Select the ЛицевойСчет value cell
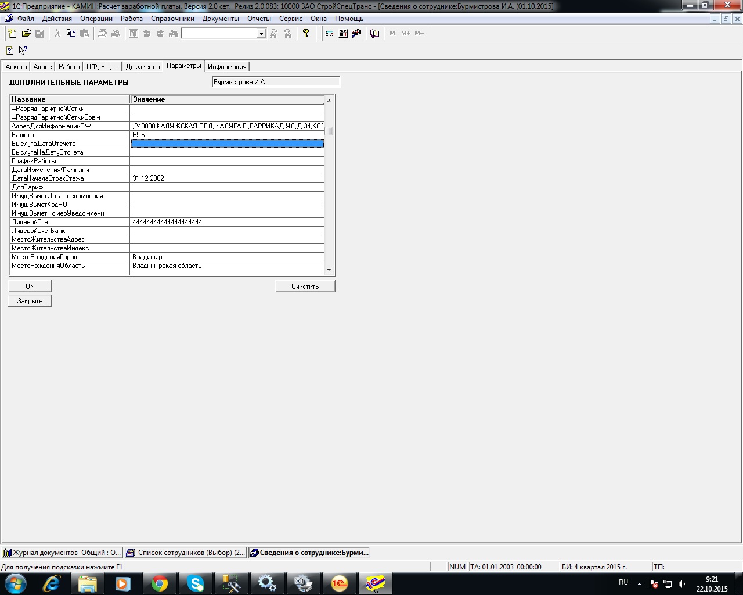This screenshot has width=743, height=595. click(x=227, y=222)
